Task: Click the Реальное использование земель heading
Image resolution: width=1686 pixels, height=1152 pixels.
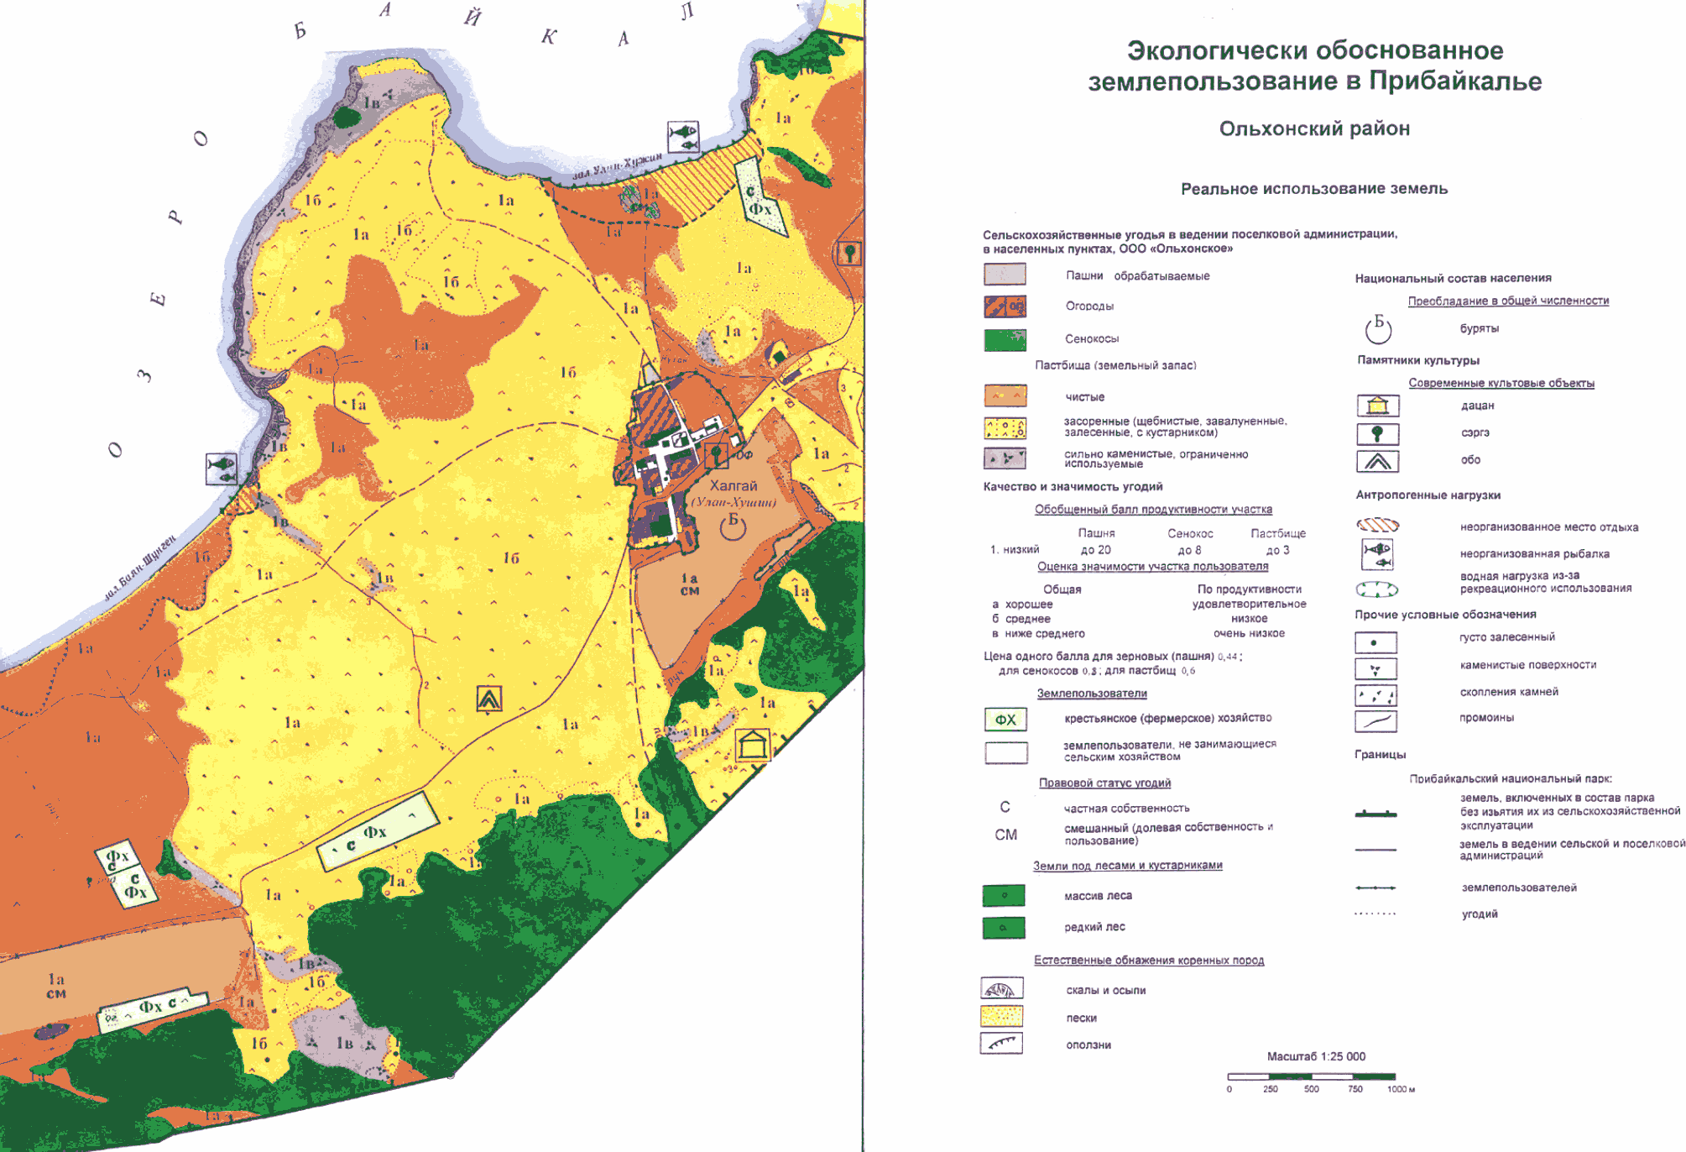Action: [x=1314, y=189]
